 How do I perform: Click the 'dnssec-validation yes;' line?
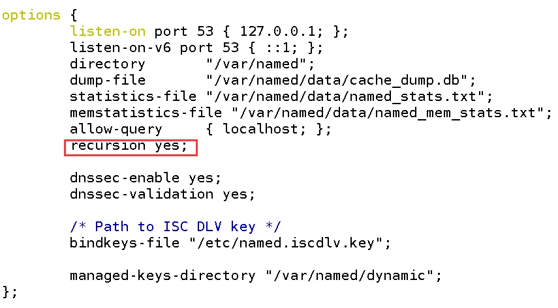[x=163, y=194]
